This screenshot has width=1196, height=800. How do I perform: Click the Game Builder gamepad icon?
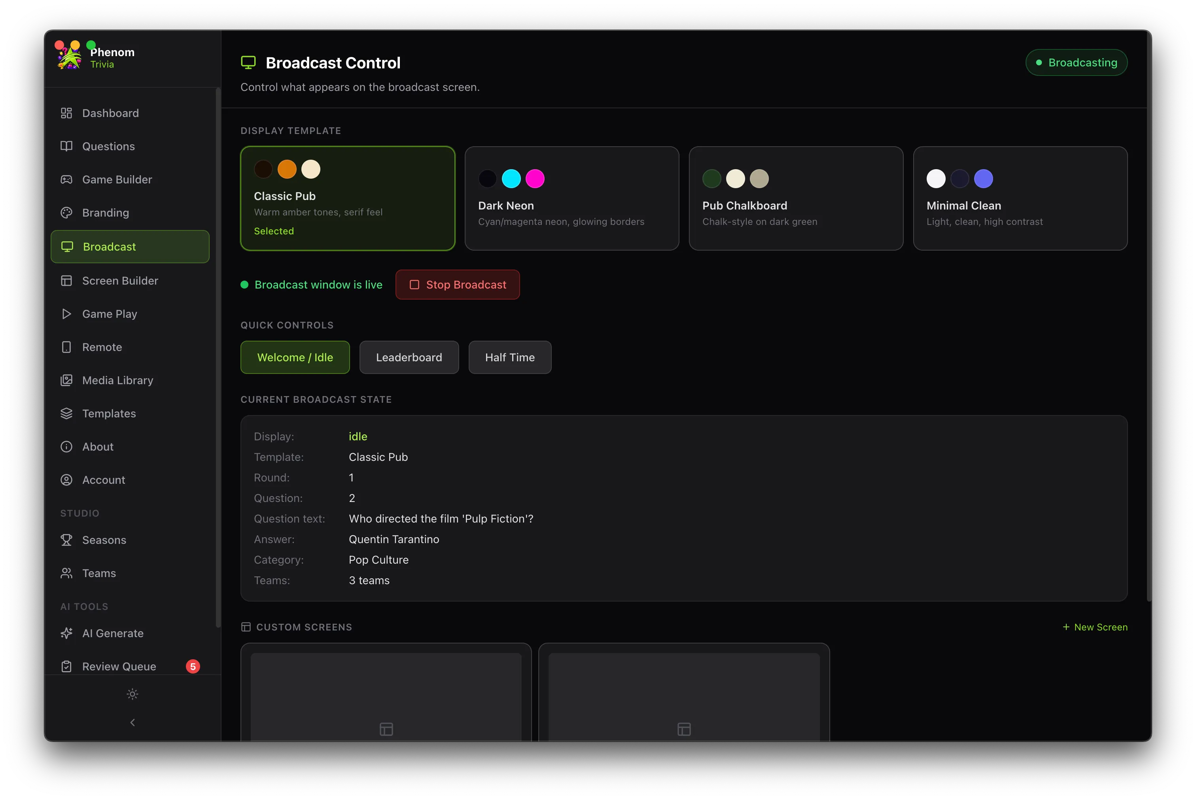coord(66,179)
